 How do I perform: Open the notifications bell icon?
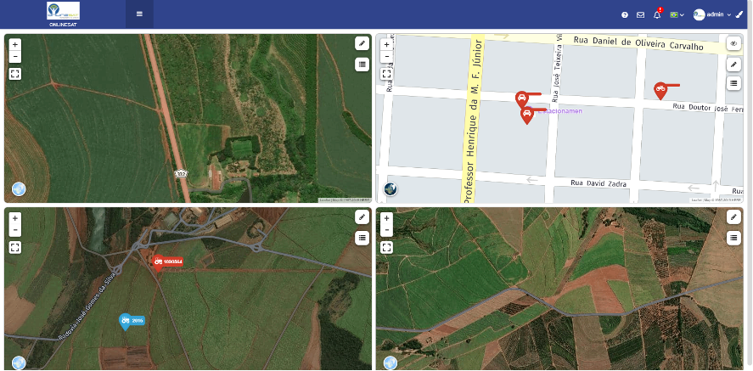tap(657, 14)
